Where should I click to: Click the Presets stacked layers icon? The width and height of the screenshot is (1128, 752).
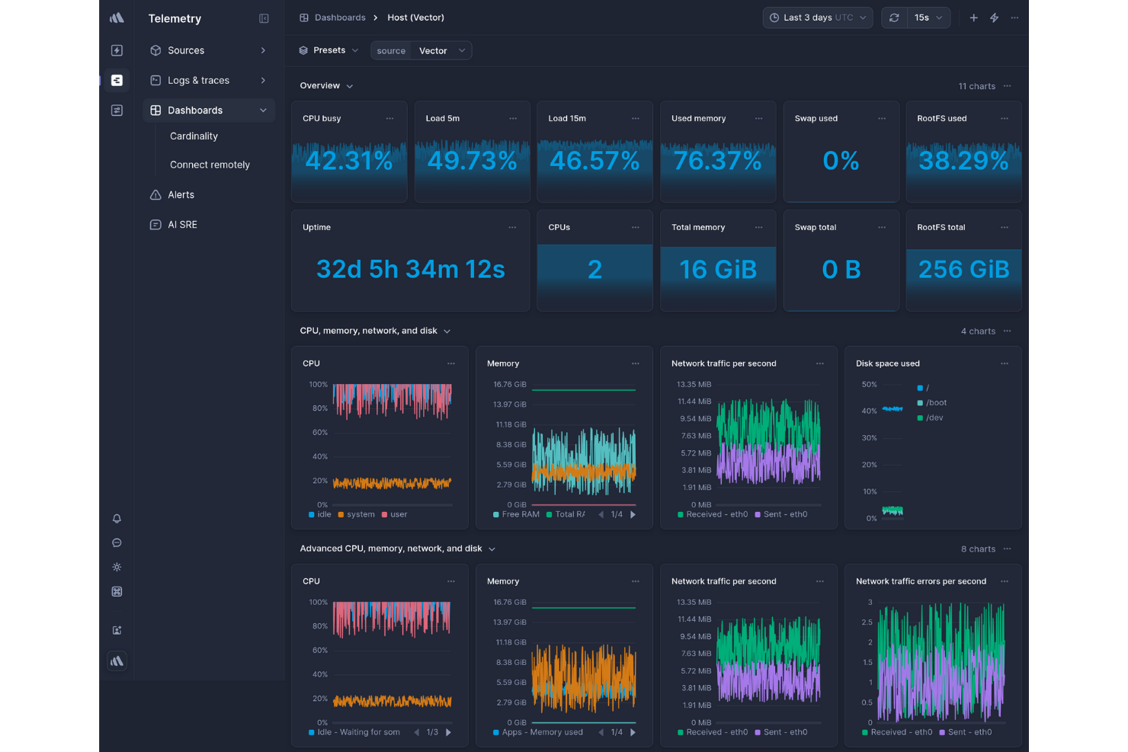pyautogui.click(x=303, y=50)
